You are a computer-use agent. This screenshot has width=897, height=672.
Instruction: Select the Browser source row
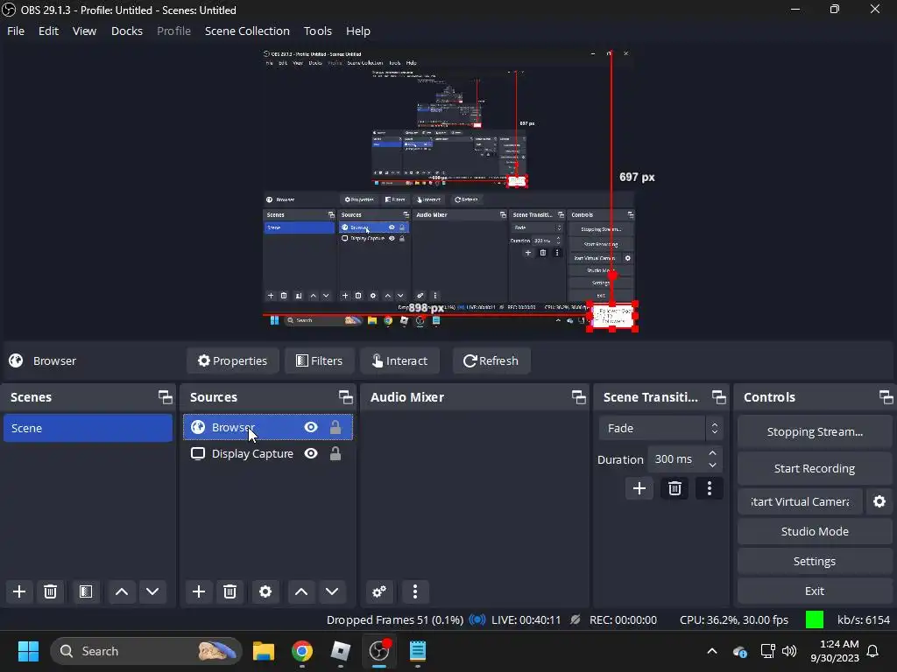coord(268,427)
